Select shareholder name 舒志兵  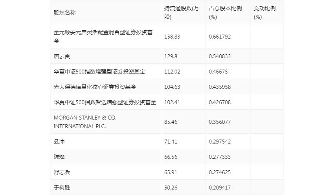pyautogui.click(x=62, y=172)
